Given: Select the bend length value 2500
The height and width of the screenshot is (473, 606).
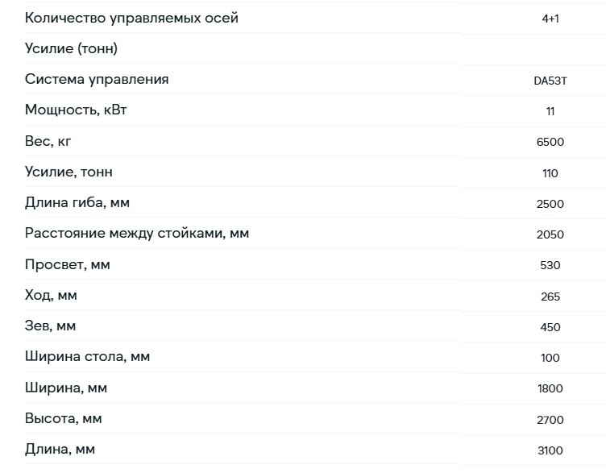Looking at the screenshot, I should [550, 204].
